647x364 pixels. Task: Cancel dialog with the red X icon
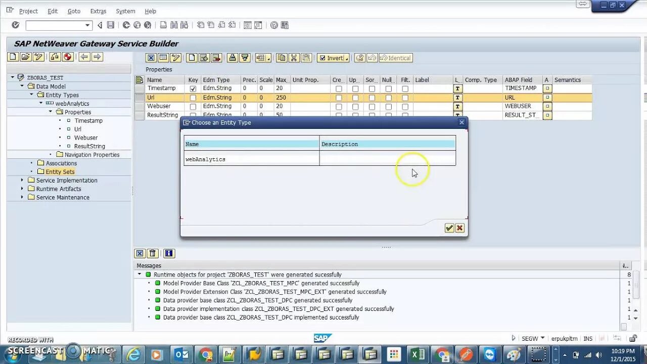tap(459, 228)
